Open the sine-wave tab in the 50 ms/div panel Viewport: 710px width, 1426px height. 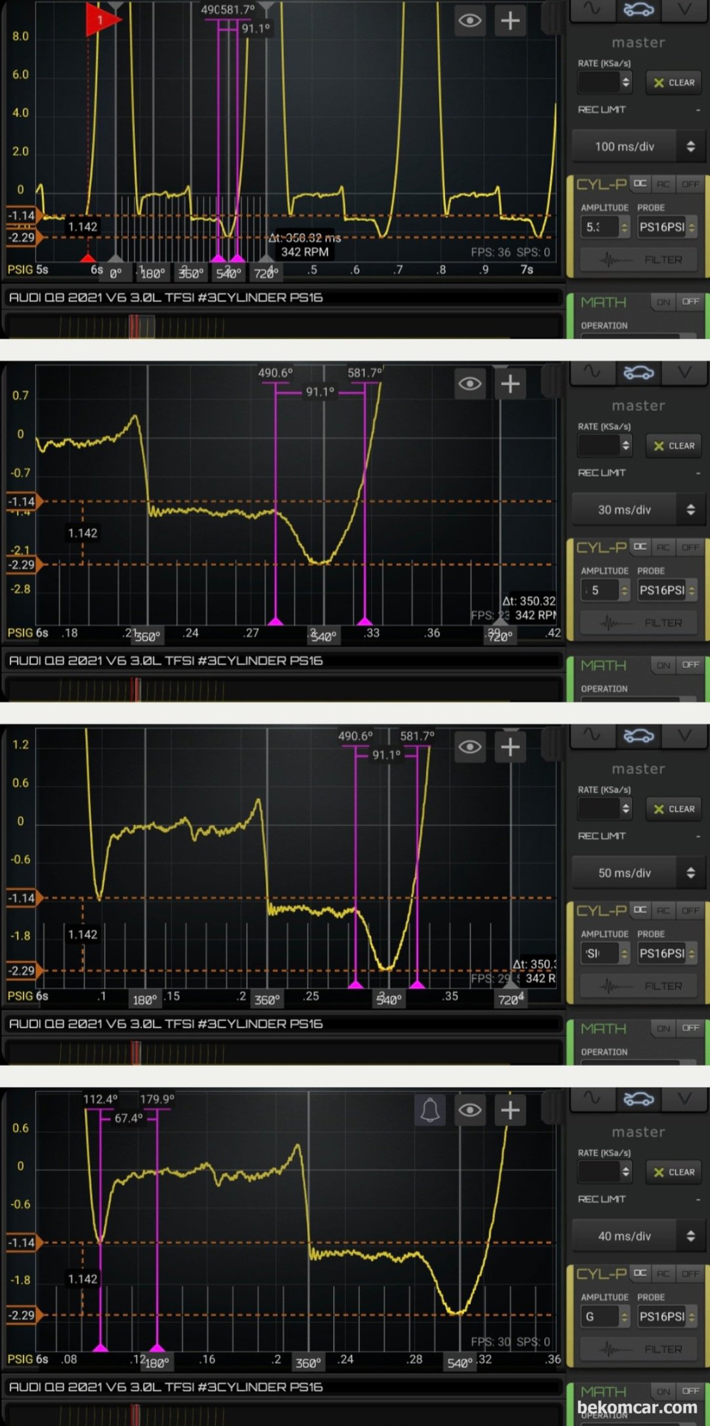pyautogui.click(x=592, y=736)
